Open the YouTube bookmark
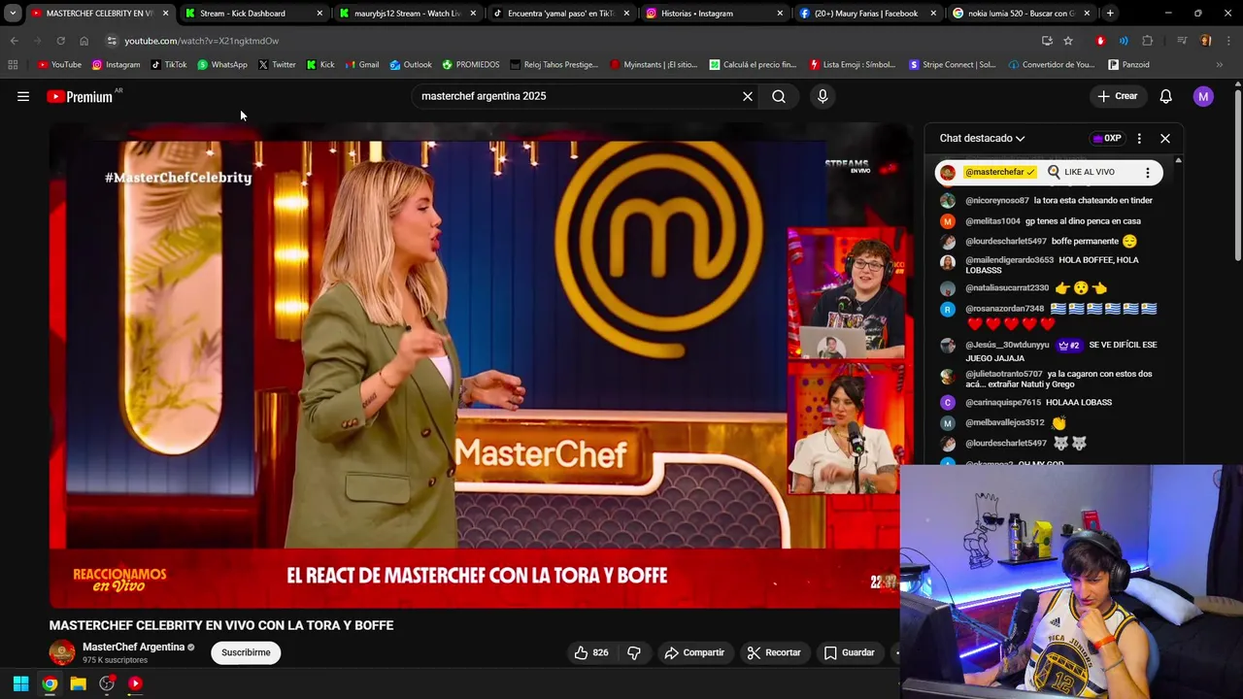 (59, 65)
